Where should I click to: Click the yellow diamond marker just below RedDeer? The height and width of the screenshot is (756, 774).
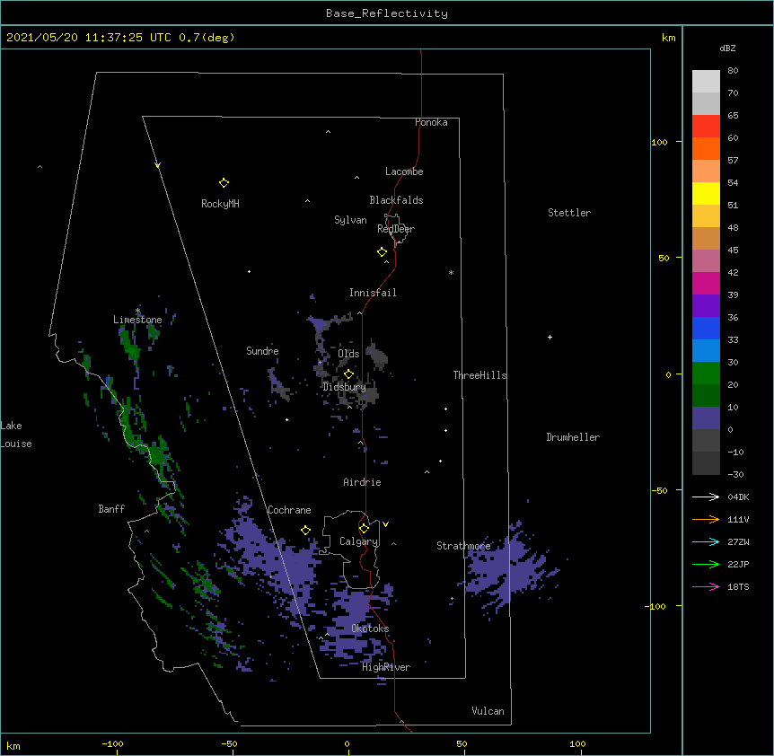click(383, 252)
